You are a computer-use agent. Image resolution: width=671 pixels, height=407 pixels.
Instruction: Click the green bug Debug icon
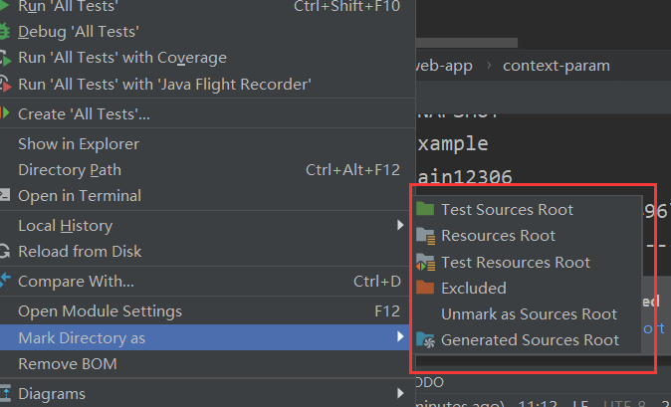point(4,32)
